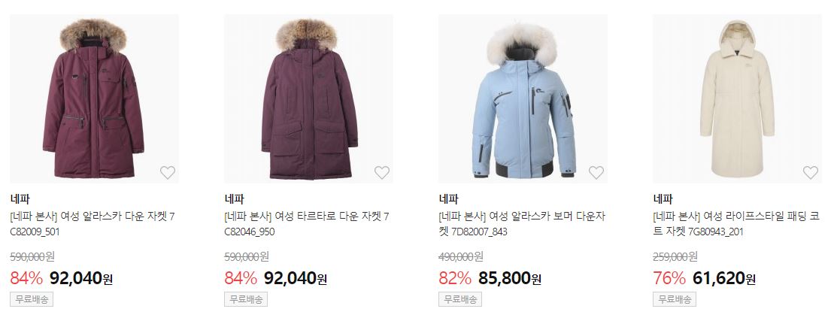Open the maroon Alaska down jacket image
Screen dimensions: 837x324
(95, 98)
